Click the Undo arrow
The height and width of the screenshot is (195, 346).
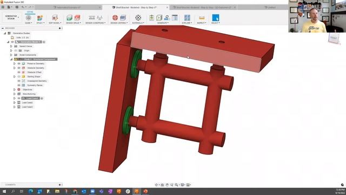coord(23,7)
